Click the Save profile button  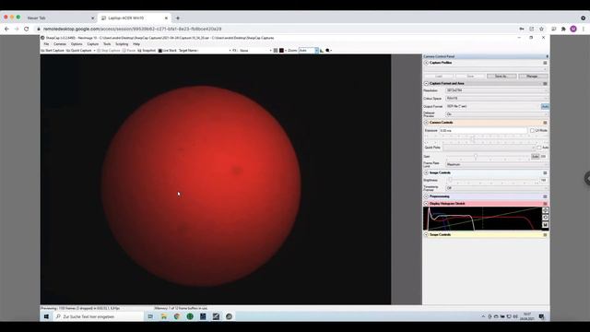470,77
